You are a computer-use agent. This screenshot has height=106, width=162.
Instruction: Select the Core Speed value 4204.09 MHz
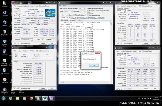click(x=26, y=29)
